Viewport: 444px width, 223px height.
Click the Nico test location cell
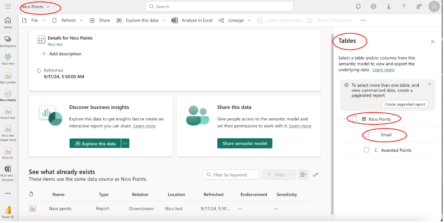174,209
